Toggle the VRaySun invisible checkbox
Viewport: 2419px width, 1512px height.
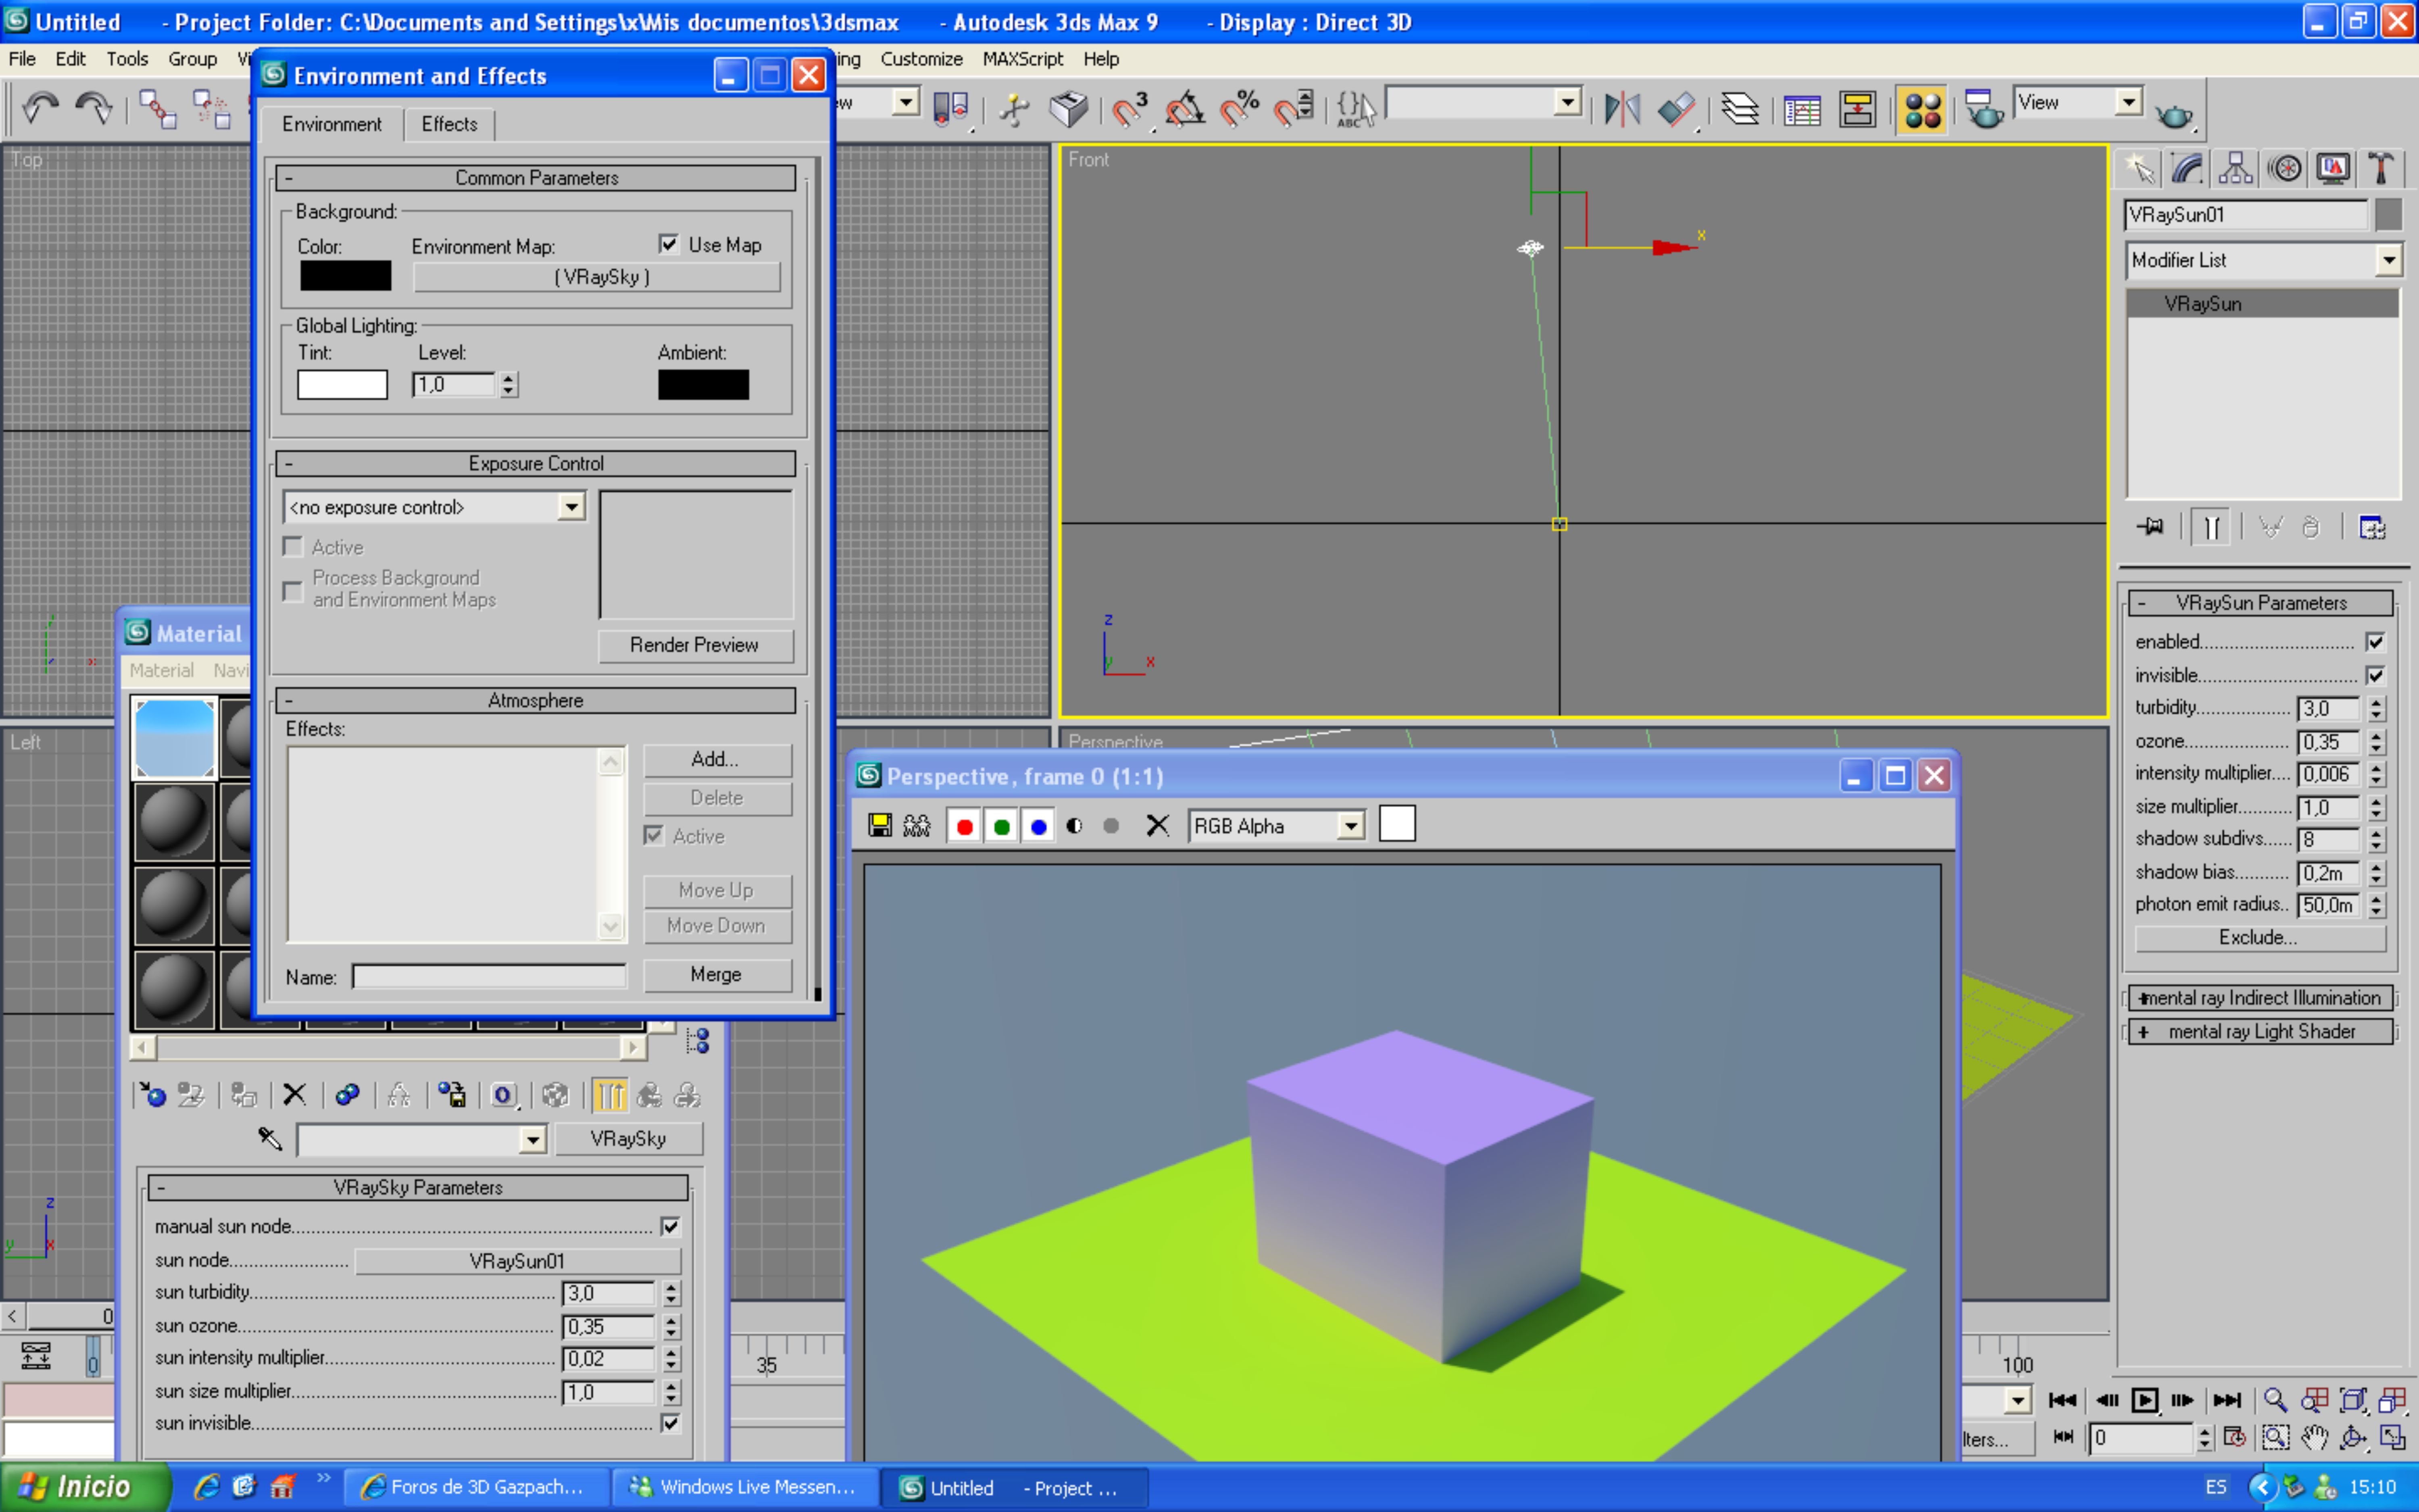[2376, 675]
